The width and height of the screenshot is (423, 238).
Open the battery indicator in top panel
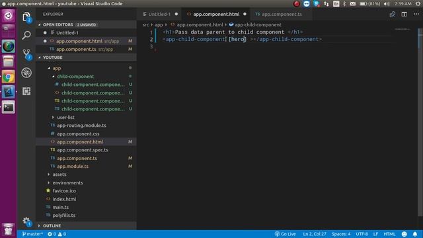(x=369, y=4)
